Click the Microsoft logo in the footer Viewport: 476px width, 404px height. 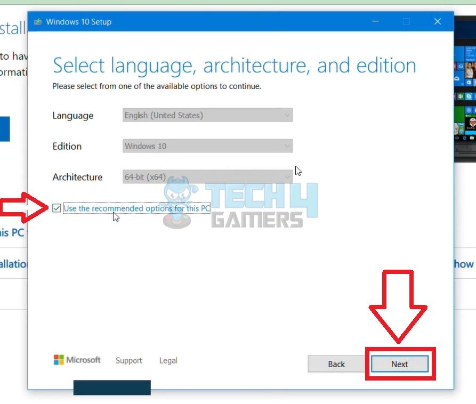(x=77, y=360)
